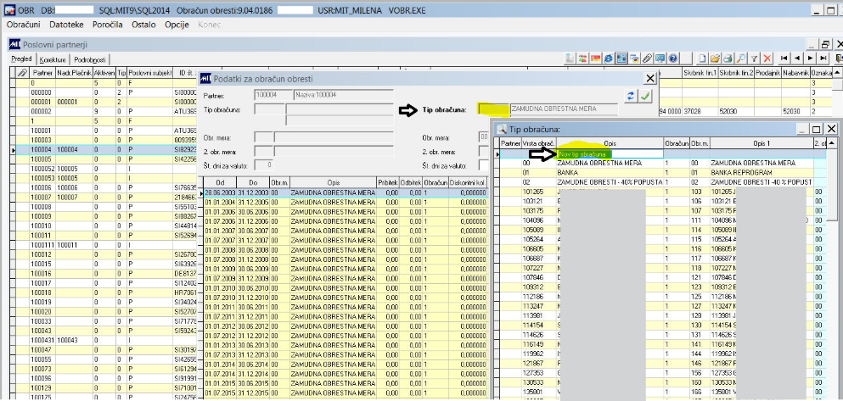Click the printer icon in toolbar
This screenshot has height=401, width=843.
click(x=728, y=58)
